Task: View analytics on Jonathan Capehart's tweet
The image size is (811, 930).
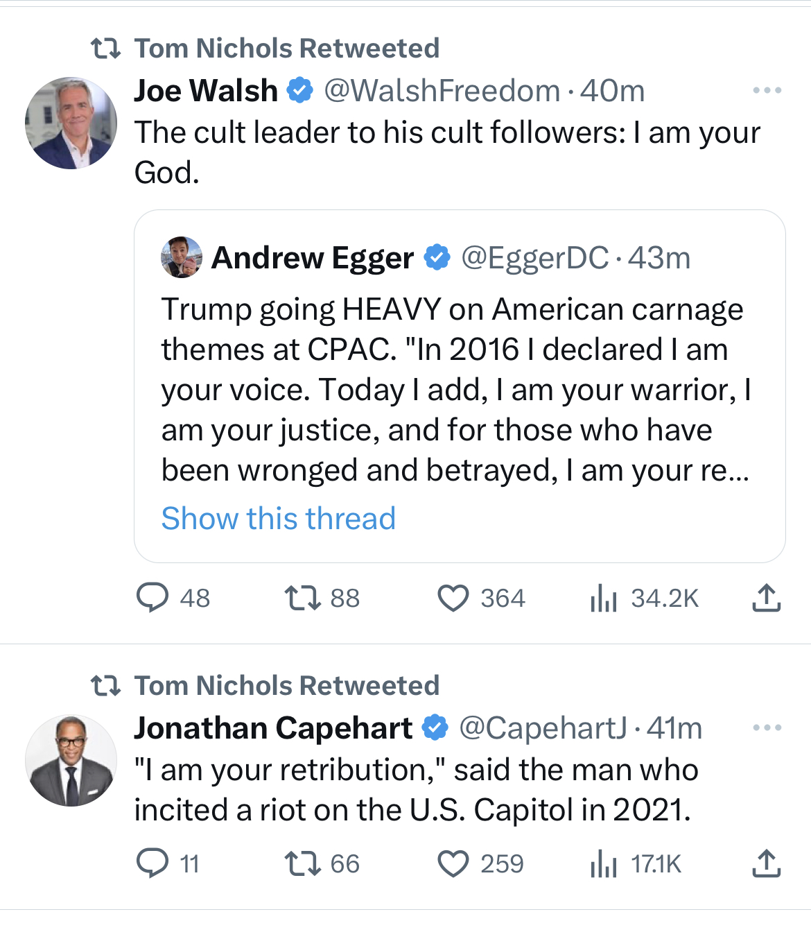Action: tap(604, 863)
